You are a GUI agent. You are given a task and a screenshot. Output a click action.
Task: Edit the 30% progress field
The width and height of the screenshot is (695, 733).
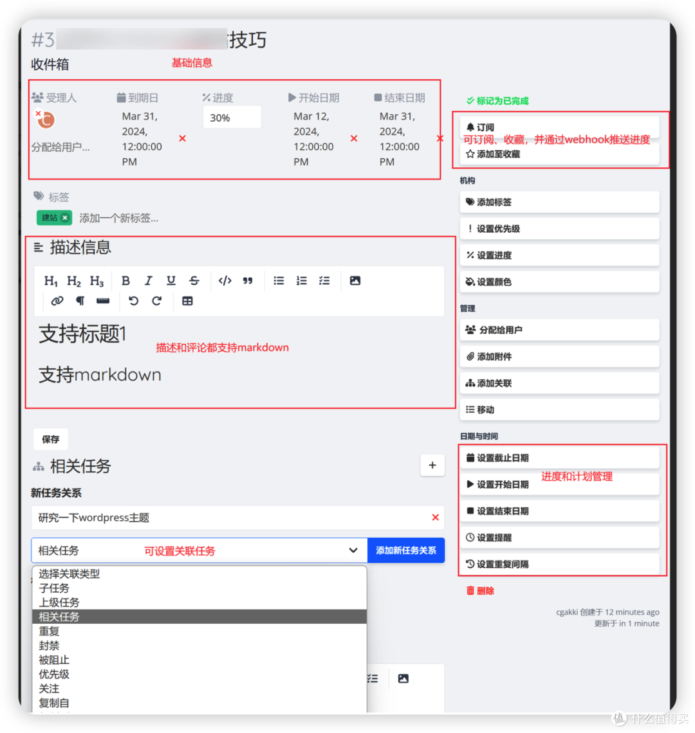[232, 117]
